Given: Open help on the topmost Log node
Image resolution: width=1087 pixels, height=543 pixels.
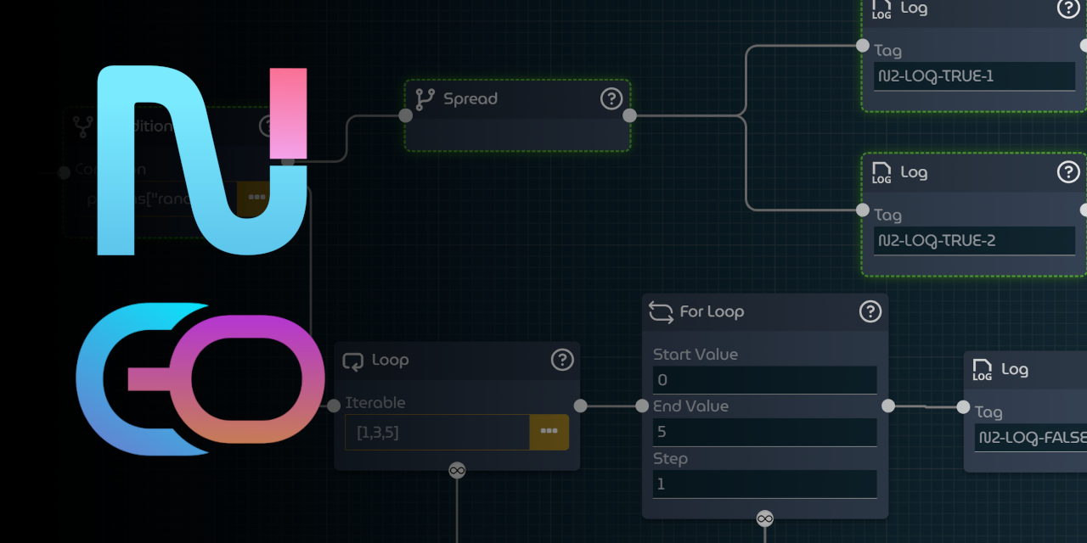Looking at the screenshot, I should 1068,9.
